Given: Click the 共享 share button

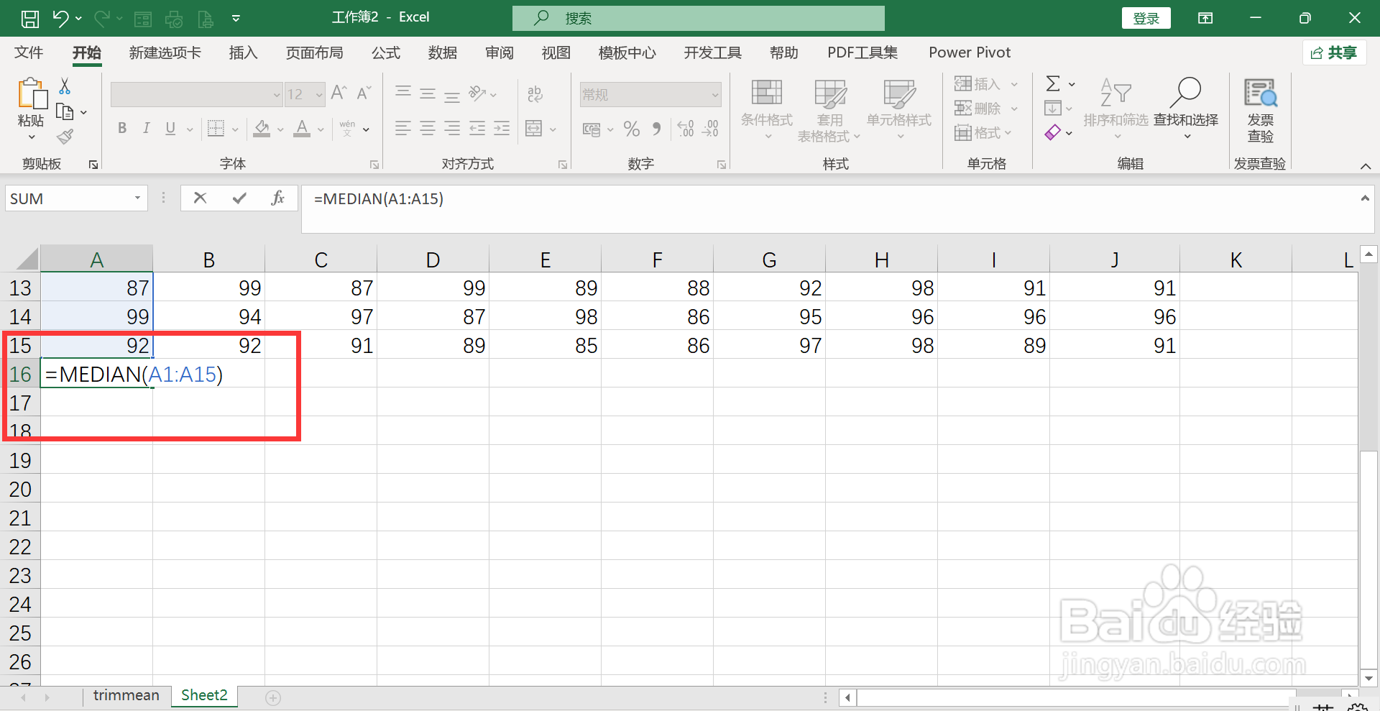Looking at the screenshot, I should click(x=1334, y=52).
